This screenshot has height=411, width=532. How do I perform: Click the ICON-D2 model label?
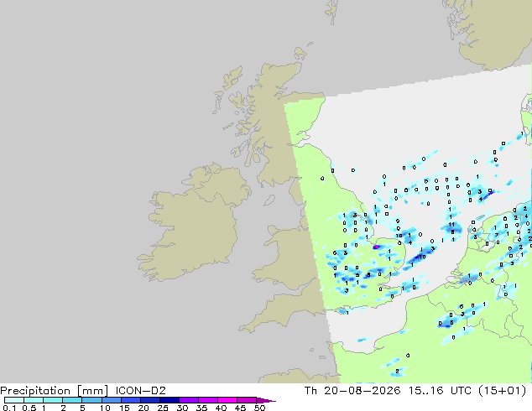(140, 391)
